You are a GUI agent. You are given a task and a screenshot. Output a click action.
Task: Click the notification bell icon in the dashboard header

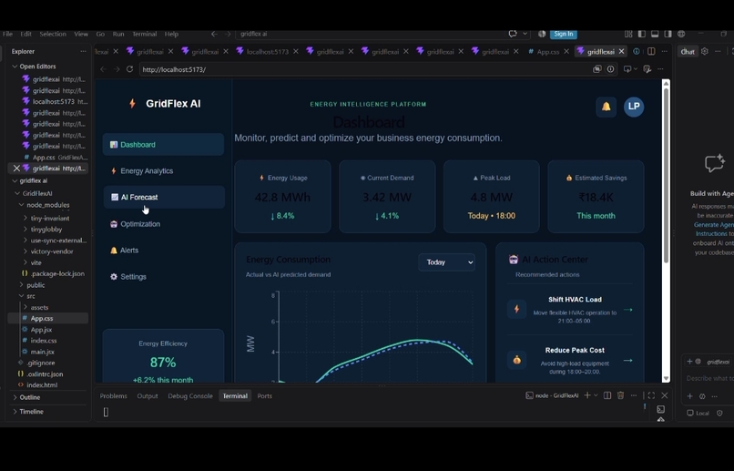coord(606,107)
